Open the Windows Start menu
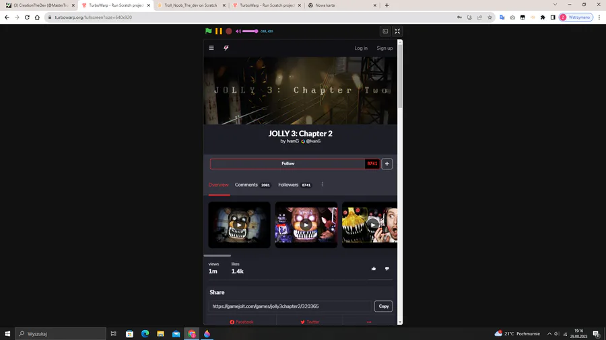606x340 pixels. click(7, 333)
